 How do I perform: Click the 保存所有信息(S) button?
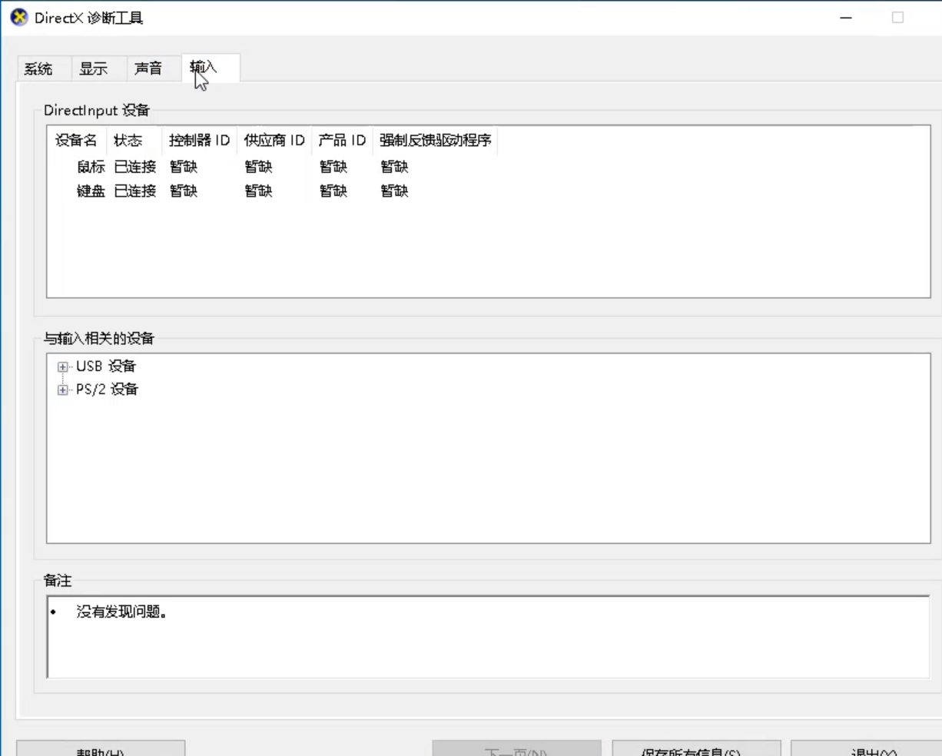(x=696, y=749)
